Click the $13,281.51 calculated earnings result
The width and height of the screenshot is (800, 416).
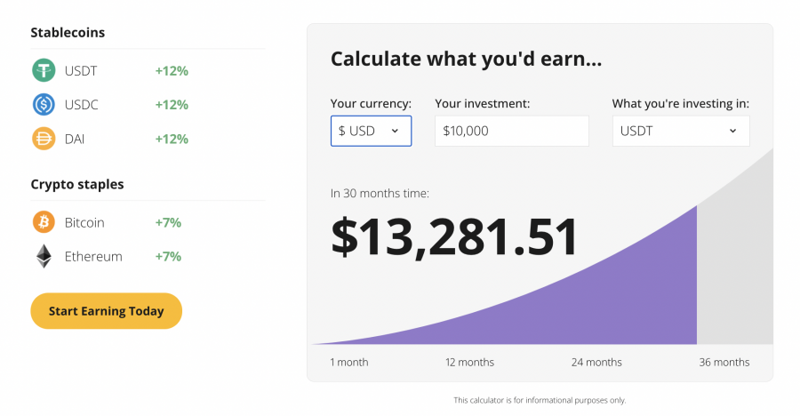pyautogui.click(x=454, y=236)
